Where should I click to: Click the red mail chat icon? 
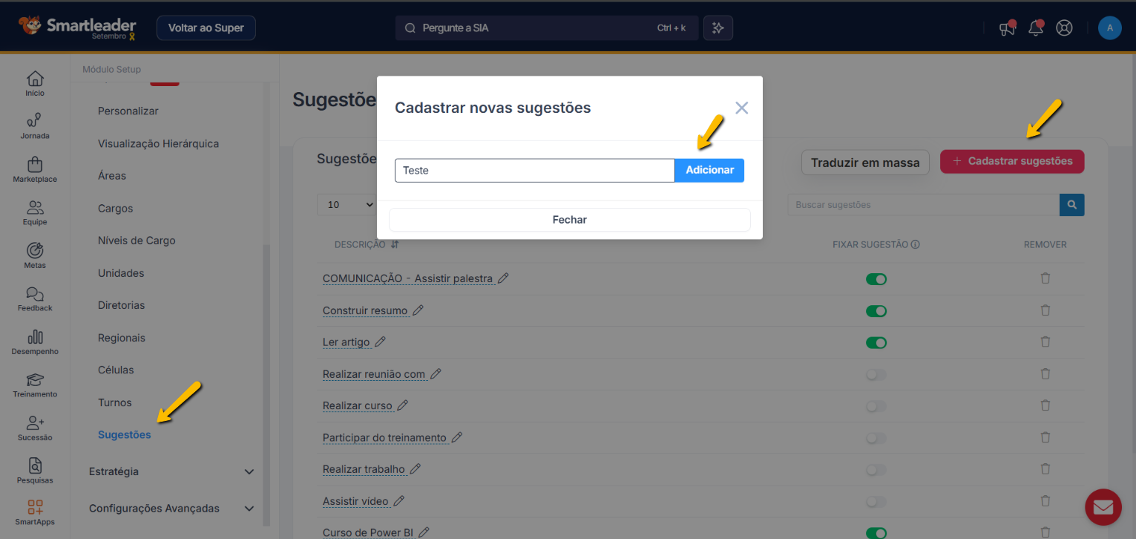click(x=1103, y=507)
